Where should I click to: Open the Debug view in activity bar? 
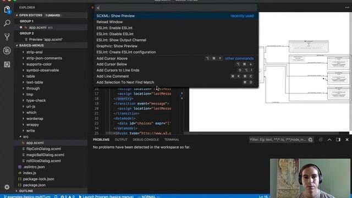point(7,51)
